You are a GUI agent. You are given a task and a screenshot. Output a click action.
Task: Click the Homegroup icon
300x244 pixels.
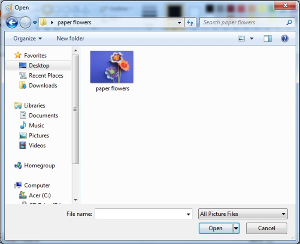coord(18,166)
